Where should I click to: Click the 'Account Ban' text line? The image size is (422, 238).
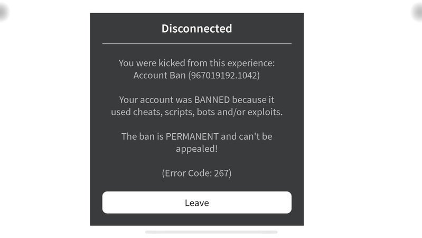point(196,75)
